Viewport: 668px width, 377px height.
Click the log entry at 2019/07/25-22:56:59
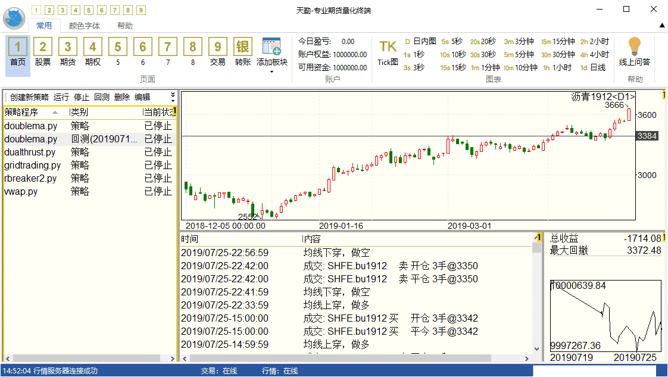(356, 253)
